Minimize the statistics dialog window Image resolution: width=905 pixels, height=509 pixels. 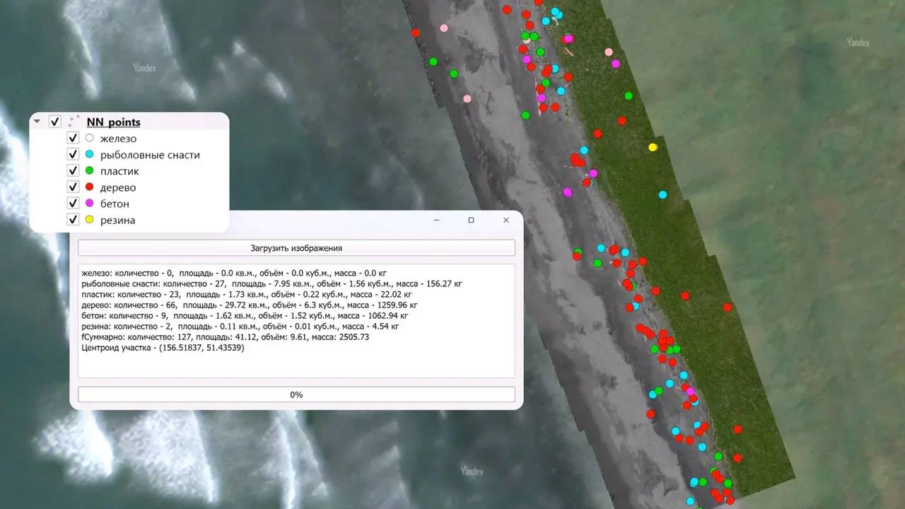[x=437, y=221]
